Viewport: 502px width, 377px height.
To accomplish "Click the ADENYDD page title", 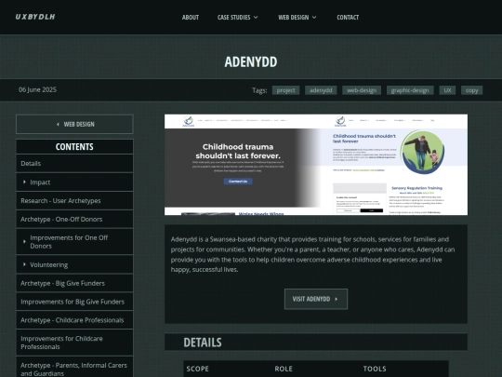I will [251, 61].
